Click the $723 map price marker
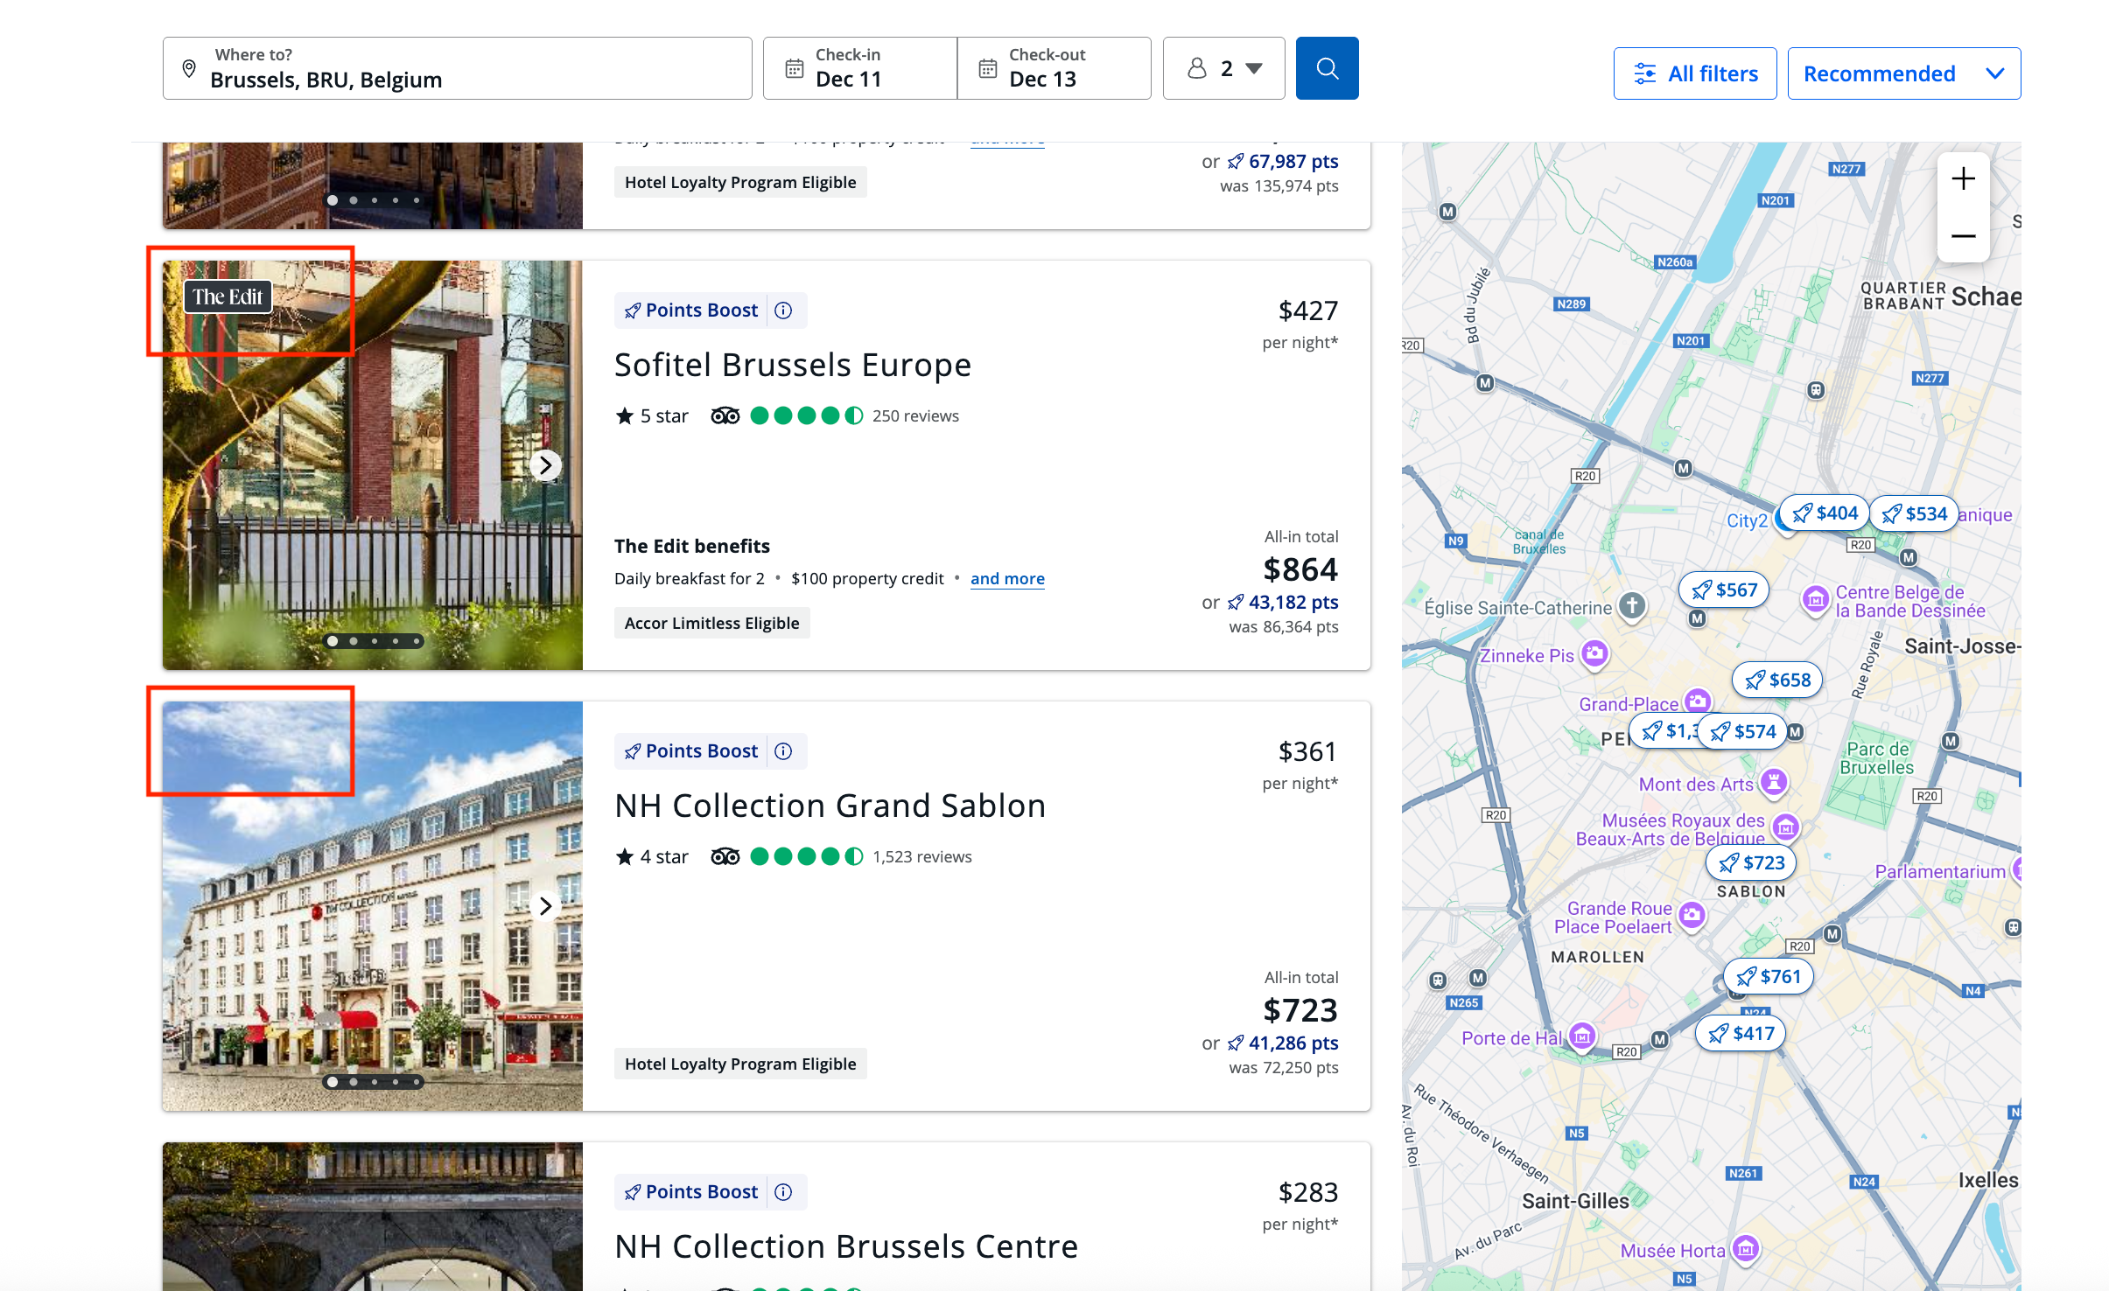This screenshot has height=1291, width=2109. 1751,863
